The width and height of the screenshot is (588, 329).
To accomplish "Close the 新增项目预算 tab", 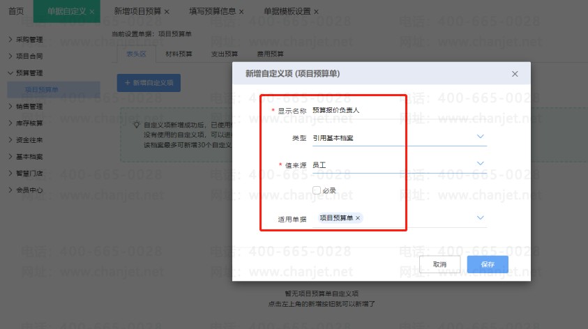I will (x=167, y=12).
